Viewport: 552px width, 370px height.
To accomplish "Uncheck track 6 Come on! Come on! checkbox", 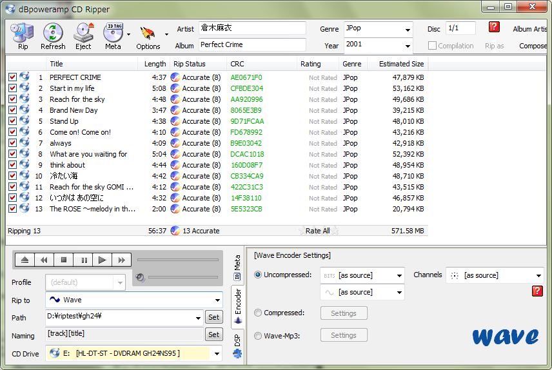I will [x=12, y=132].
